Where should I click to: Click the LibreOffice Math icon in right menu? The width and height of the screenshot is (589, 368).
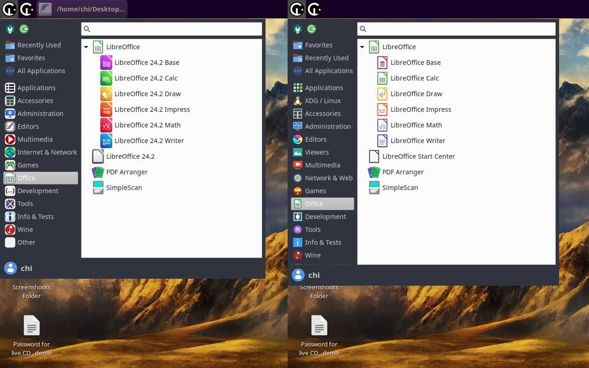[x=382, y=125]
